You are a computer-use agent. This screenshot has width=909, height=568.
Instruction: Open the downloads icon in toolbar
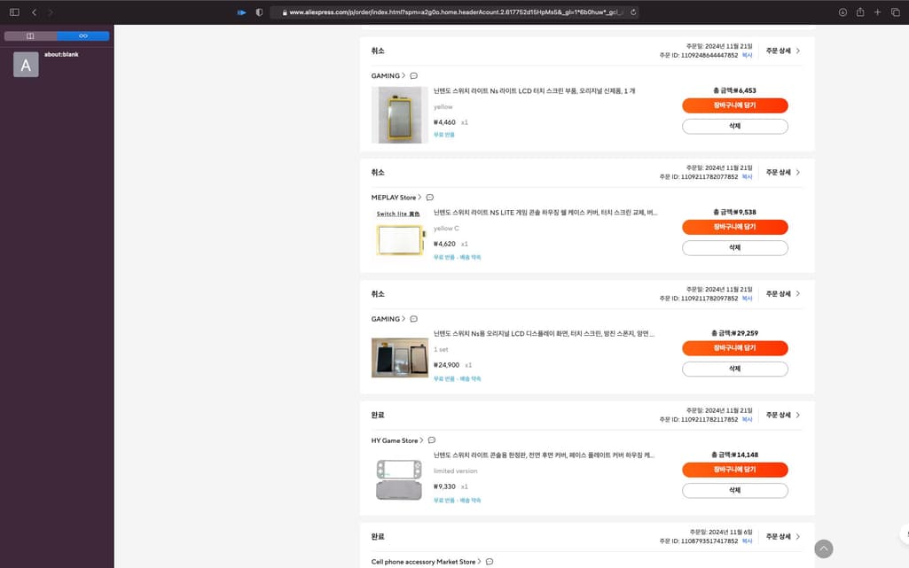(x=842, y=12)
